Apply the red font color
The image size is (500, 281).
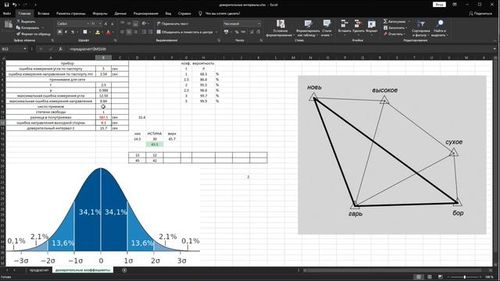point(108,32)
